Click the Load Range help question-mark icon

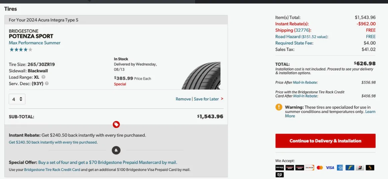click(44, 77)
